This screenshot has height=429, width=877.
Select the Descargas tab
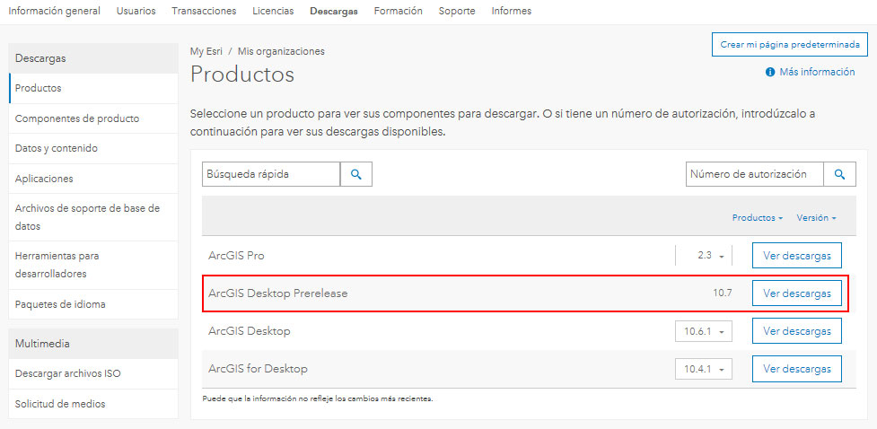point(334,11)
